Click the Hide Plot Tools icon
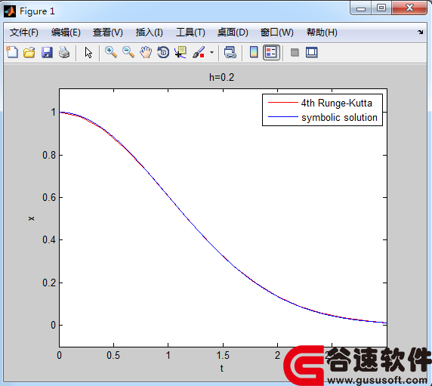The image size is (432, 386). coord(295,52)
